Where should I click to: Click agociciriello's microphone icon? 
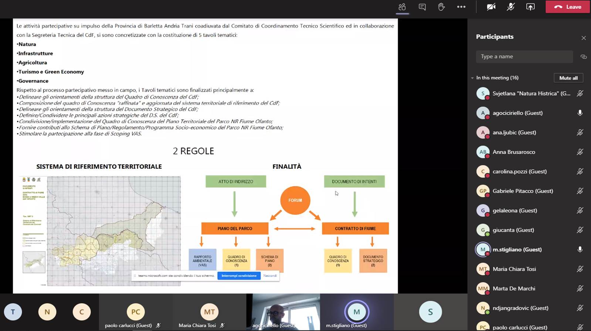pyautogui.click(x=580, y=113)
